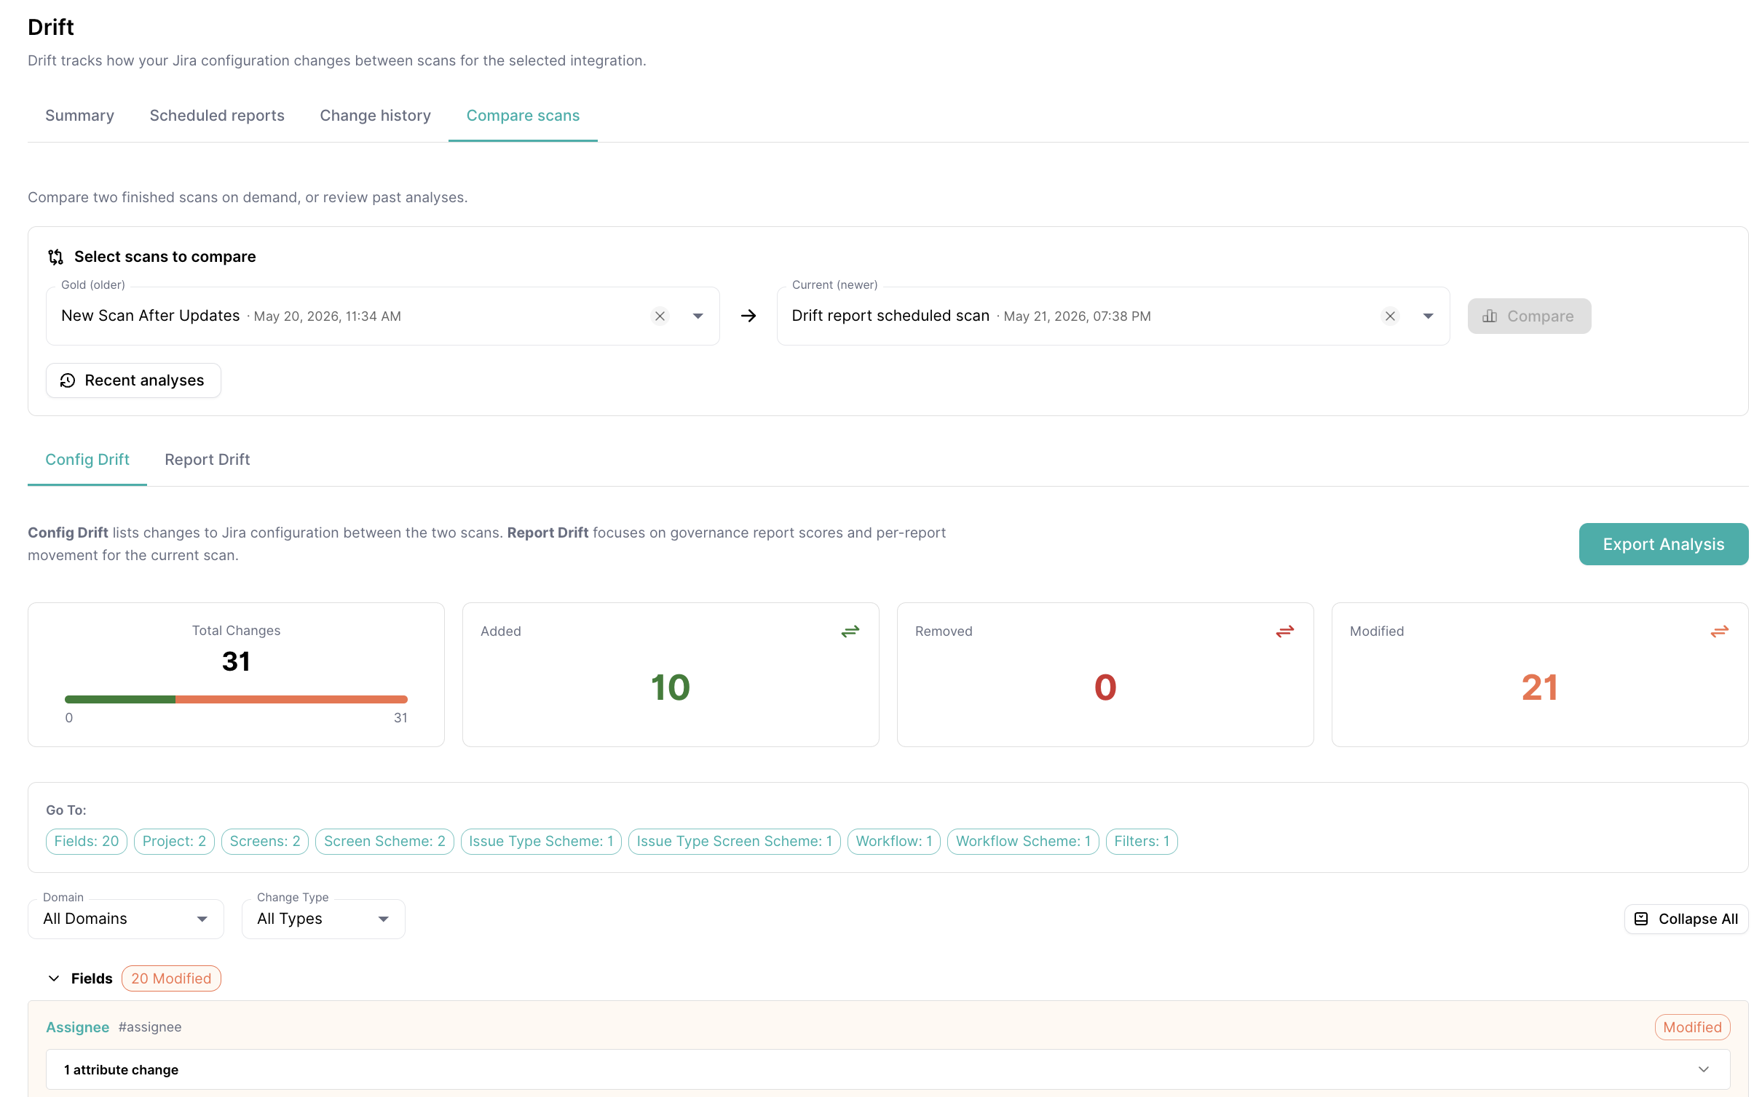Screen dimensions: 1762x1097
Task: Switch to the Report Drift tab
Action: click(x=208, y=460)
